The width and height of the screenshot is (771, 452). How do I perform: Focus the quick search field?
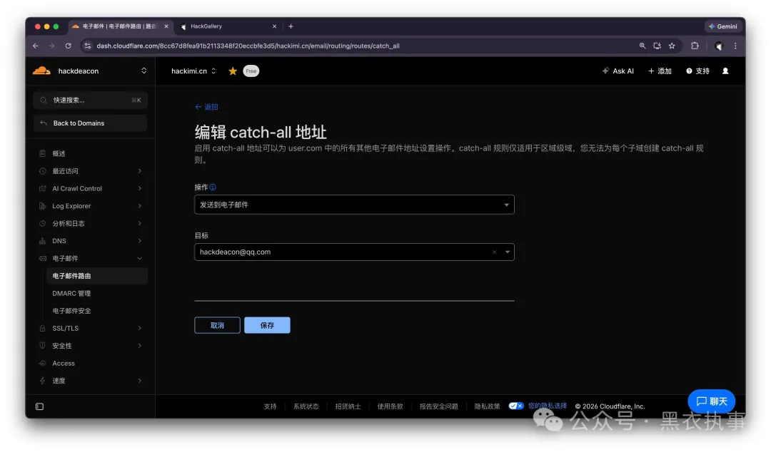[x=91, y=101]
